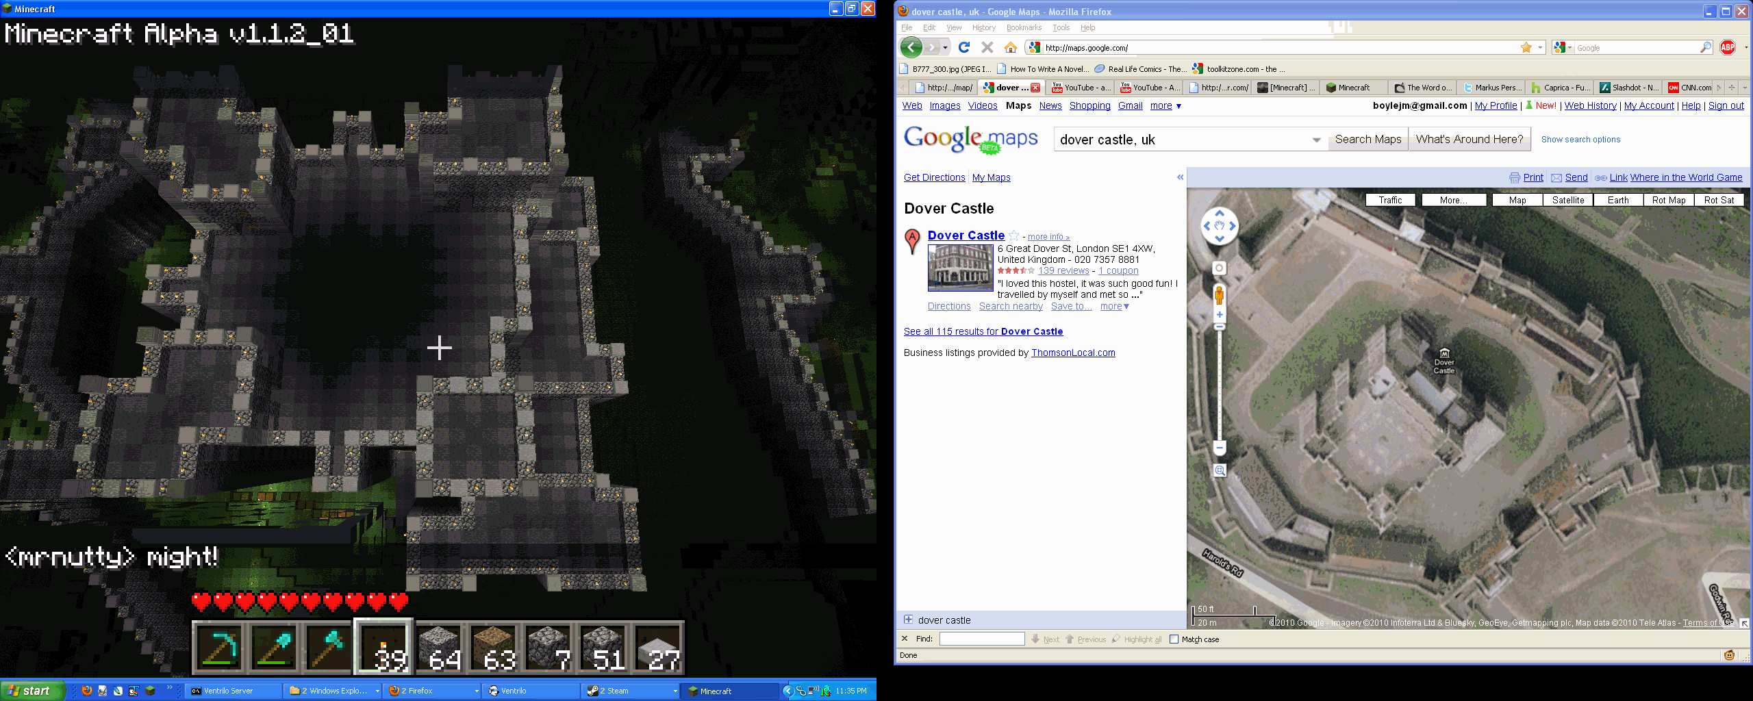Viewport: 1753px width, 701px height.
Task: Select the diamond axe hotbar slot
Action: (x=329, y=648)
